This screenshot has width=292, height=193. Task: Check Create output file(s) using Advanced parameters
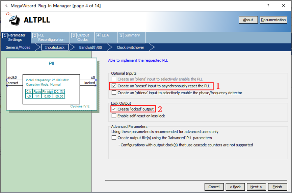pos(114,138)
